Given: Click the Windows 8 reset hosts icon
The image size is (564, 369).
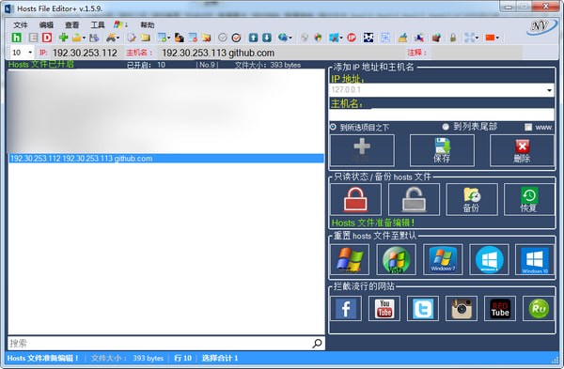Looking at the screenshot, I should [489, 259].
